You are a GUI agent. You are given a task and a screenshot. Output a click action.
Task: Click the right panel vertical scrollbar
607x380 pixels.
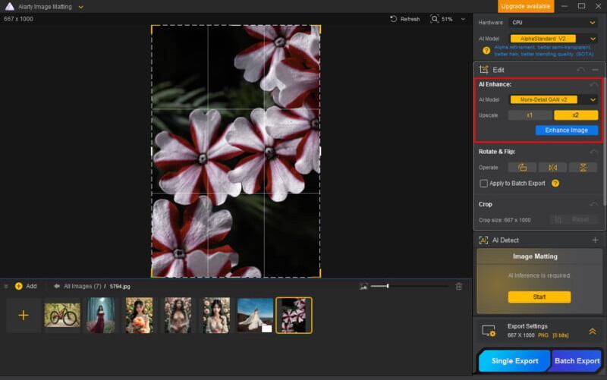point(604,141)
